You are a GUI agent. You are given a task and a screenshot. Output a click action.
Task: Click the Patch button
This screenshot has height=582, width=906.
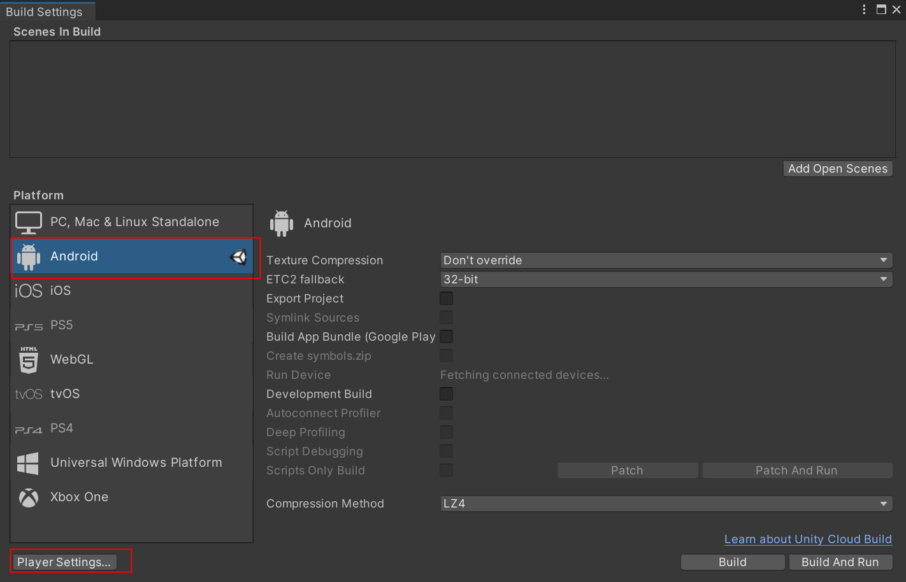tap(628, 471)
